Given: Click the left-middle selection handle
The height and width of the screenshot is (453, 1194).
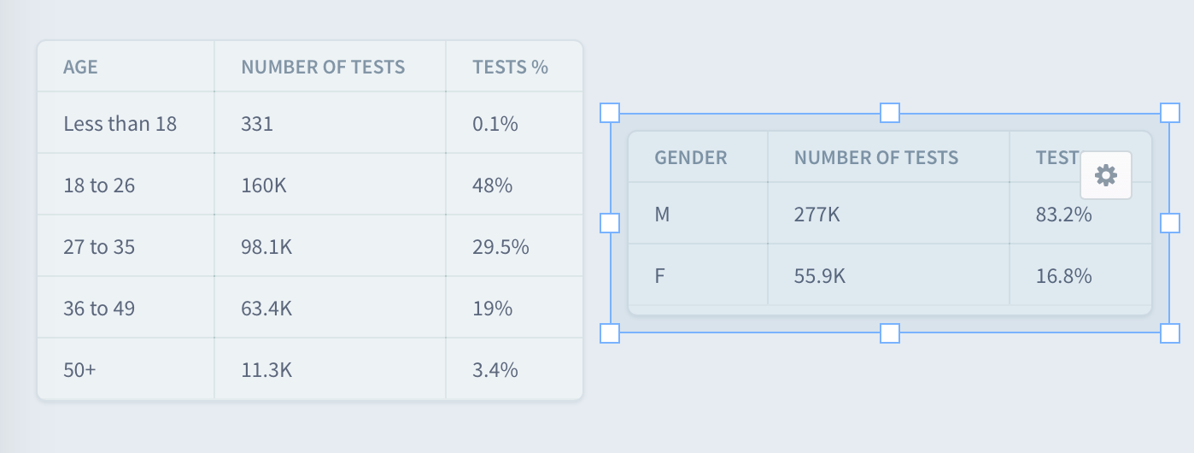Looking at the screenshot, I should click(x=610, y=222).
